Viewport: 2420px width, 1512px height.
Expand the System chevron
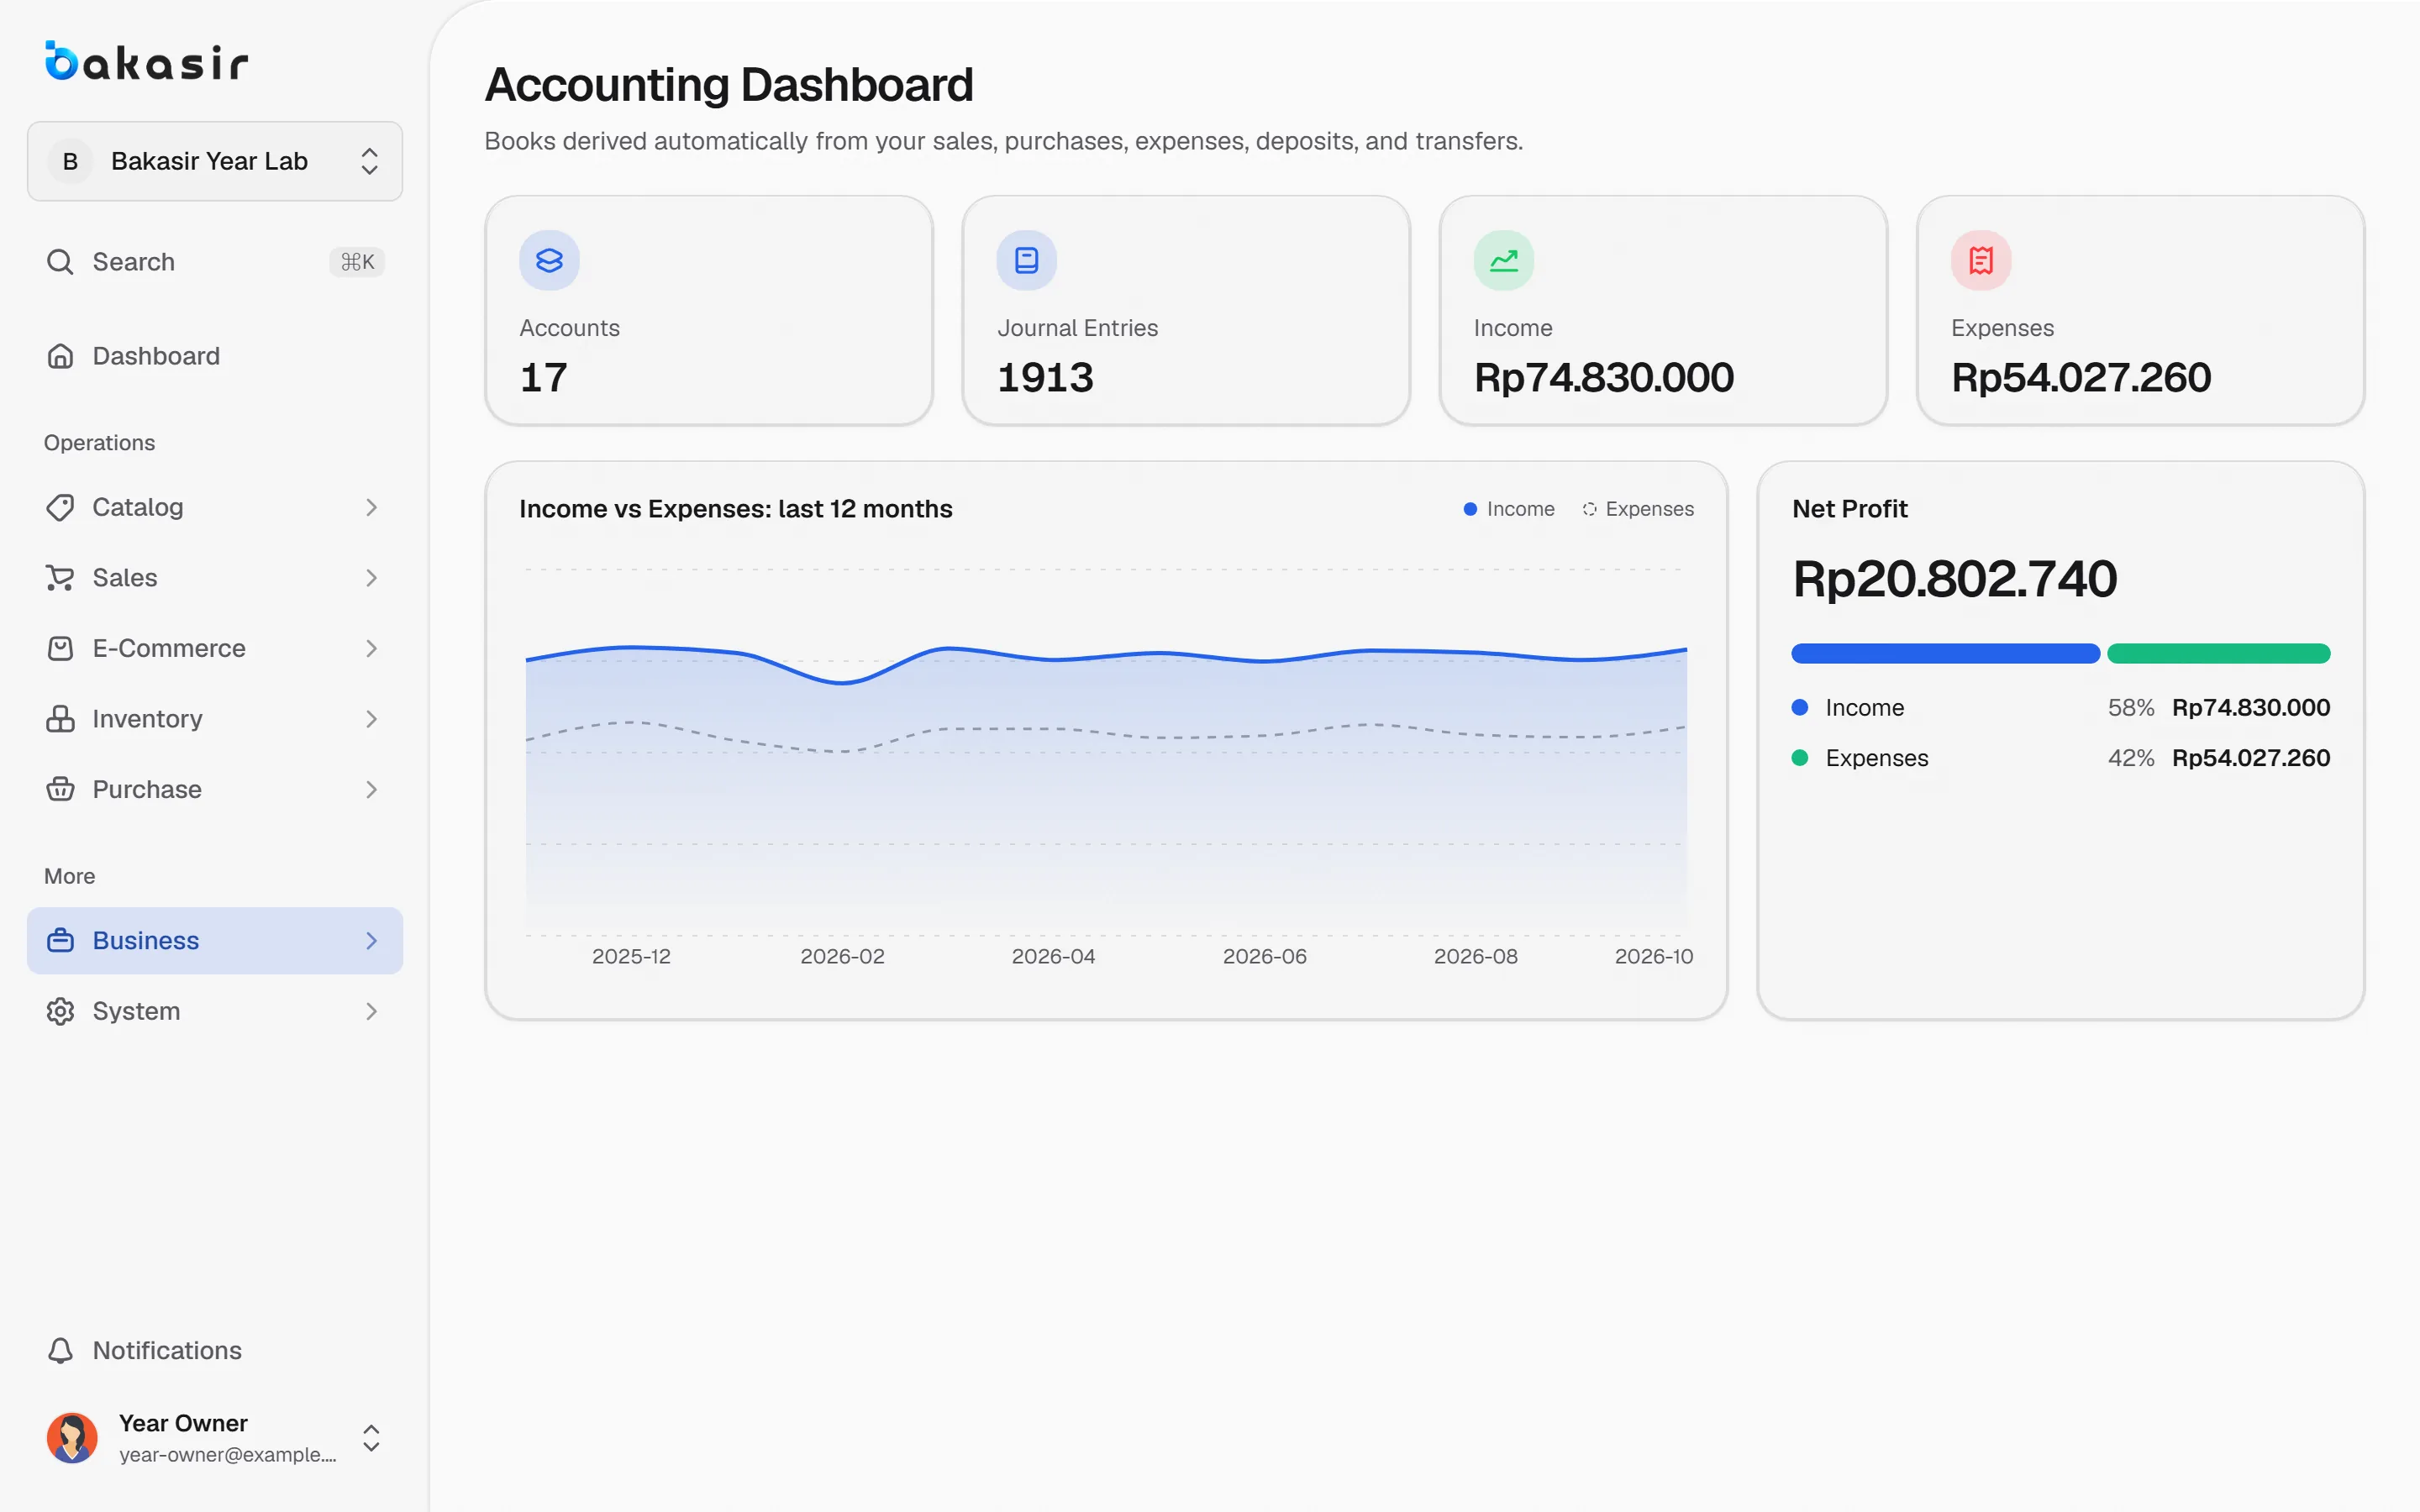372,1011
